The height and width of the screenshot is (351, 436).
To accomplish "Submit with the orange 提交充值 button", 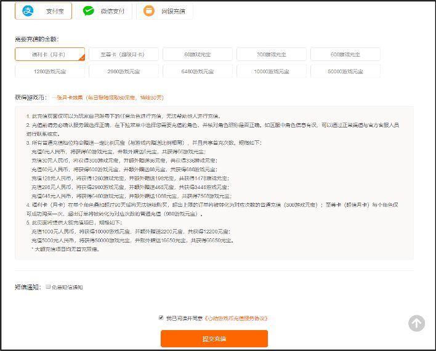I will tap(214, 339).
